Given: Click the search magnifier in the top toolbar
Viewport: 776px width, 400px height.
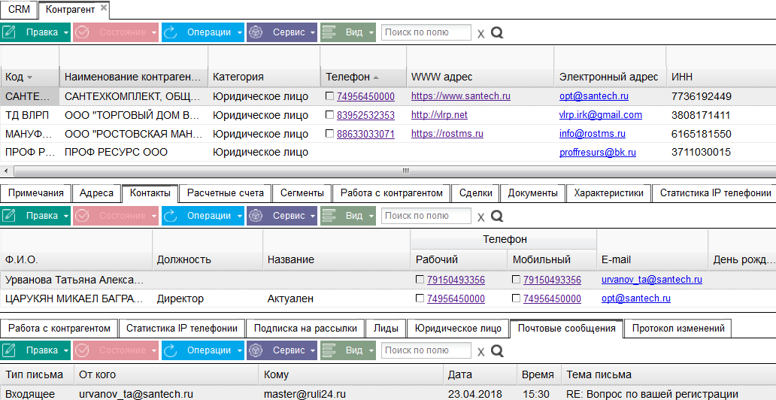Looking at the screenshot, I should tap(497, 32).
